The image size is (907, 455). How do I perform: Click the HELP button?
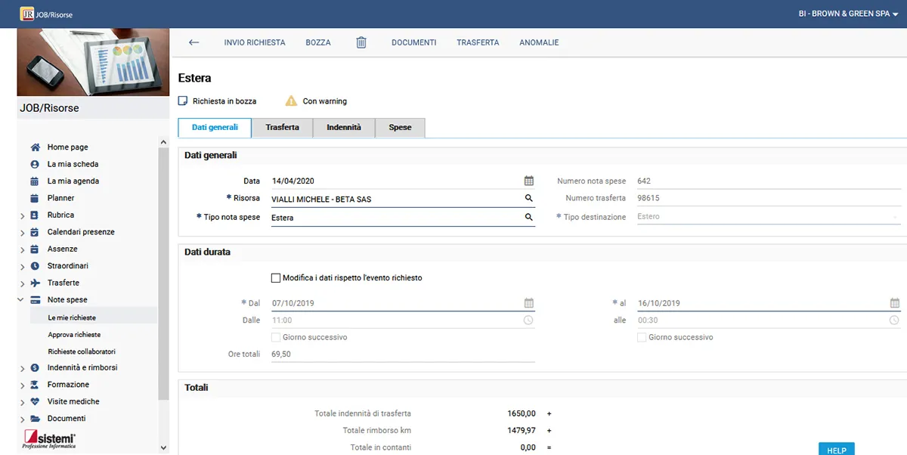pyautogui.click(x=836, y=450)
